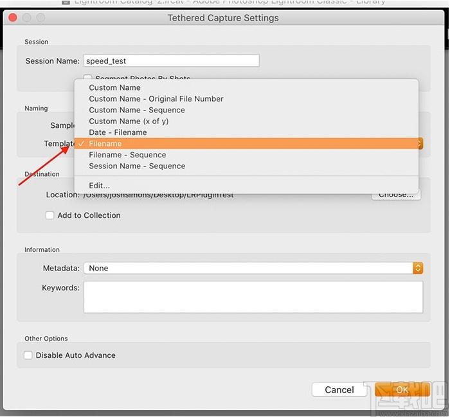Viewport: 450px width, 417px height.
Task: Open 'Edit...' in the template menu
Action: tap(246, 186)
